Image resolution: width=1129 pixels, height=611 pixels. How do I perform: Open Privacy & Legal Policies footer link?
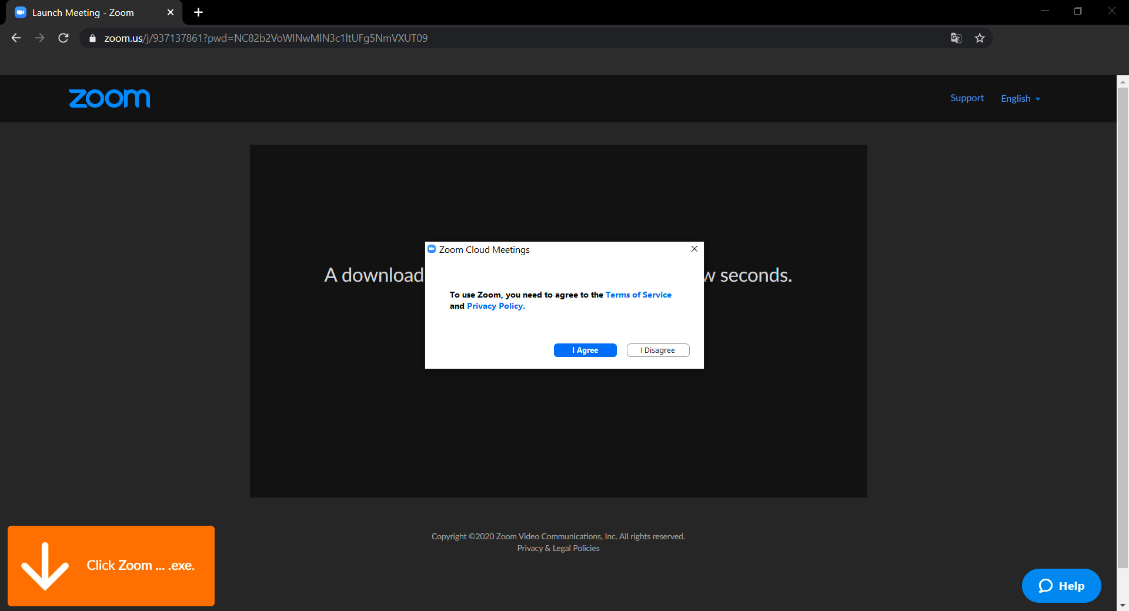click(x=559, y=548)
